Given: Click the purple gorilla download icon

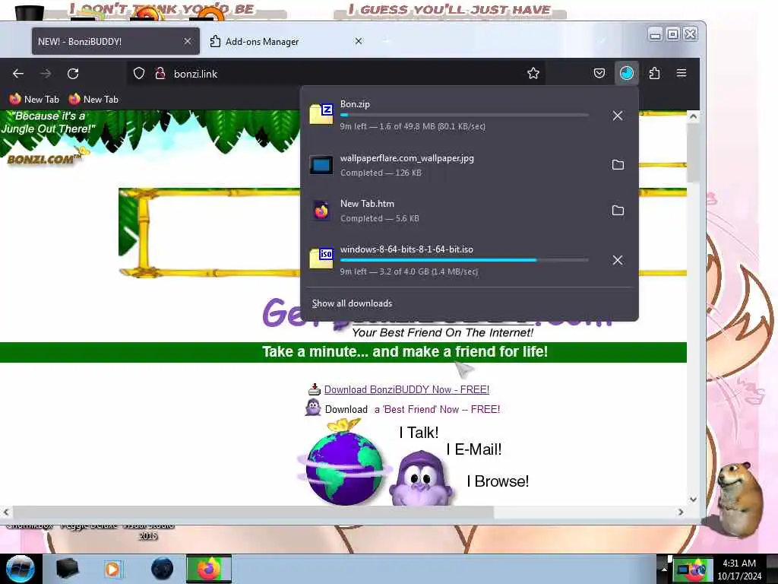Looking at the screenshot, I should coord(313,408).
